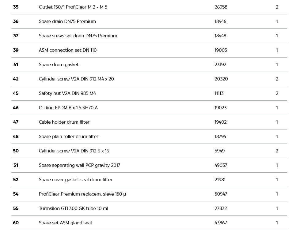Select ASM connection set DN 110 text
296x232 pixels.
click(x=67, y=50)
